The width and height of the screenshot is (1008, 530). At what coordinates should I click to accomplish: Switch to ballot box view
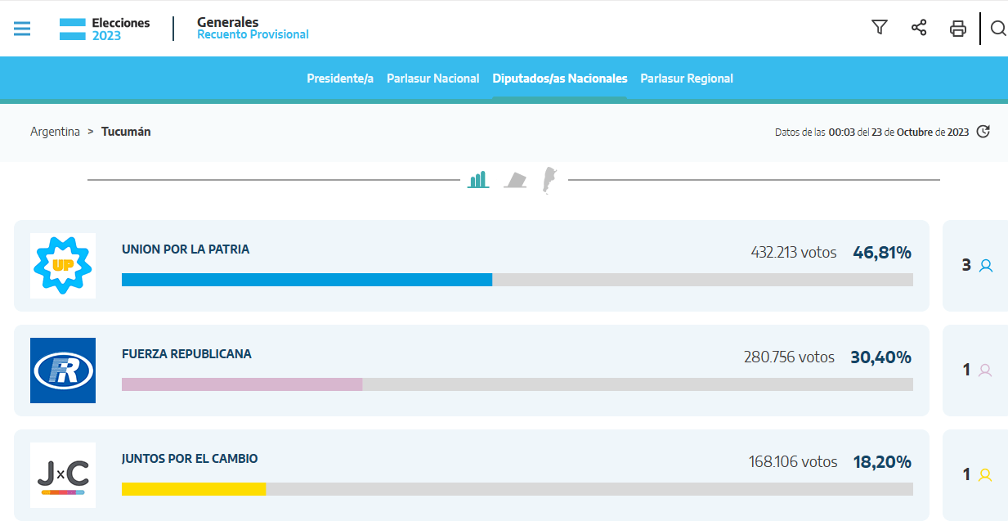[x=515, y=179]
